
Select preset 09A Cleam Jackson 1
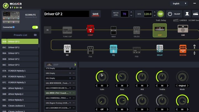(x=20, y=106)
